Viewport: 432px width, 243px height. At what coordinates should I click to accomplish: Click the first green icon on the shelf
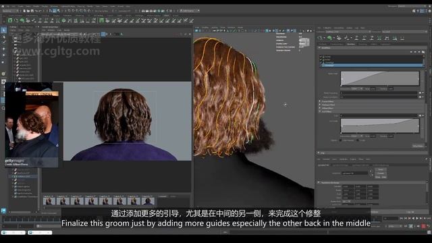coord(10,20)
